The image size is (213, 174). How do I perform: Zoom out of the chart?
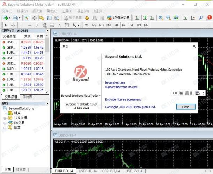[168, 18]
